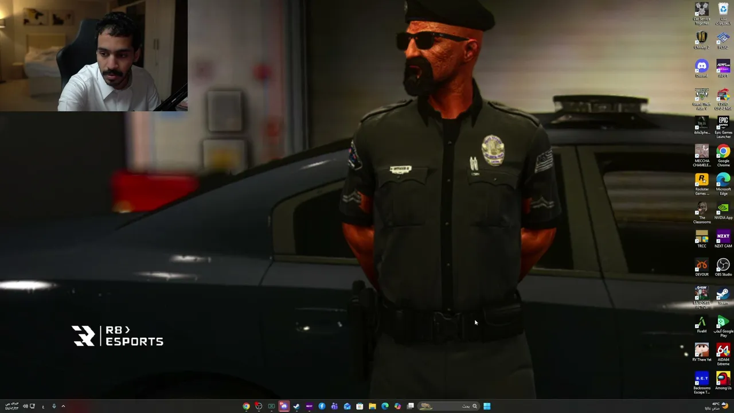Launch the Rockstar Games Launcher shortcut

[x=702, y=184]
